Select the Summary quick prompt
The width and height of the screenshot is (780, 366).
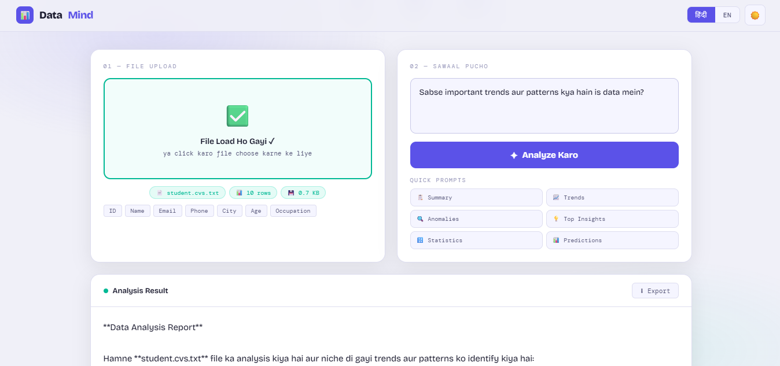click(476, 198)
